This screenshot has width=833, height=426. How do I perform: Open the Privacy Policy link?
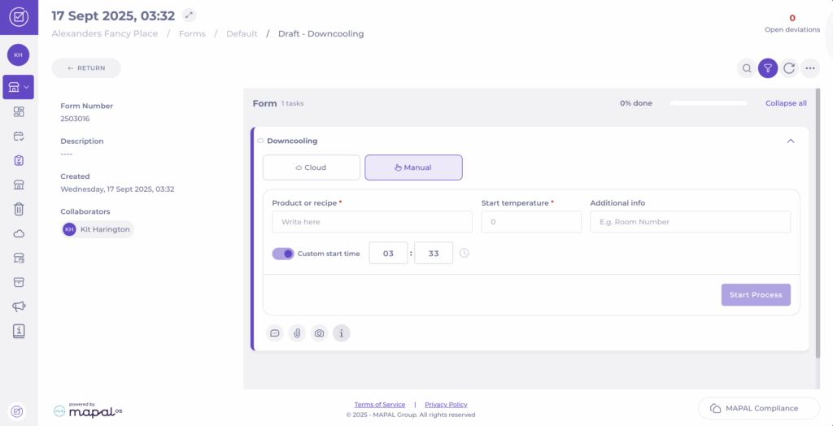(x=446, y=404)
